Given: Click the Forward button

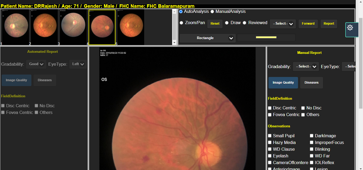Looking at the screenshot, I should point(308,24).
